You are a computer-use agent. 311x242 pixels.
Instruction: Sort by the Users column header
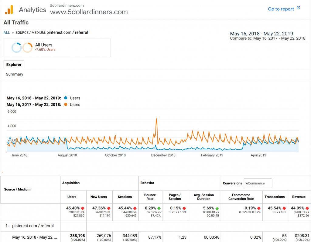pos(72,197)
